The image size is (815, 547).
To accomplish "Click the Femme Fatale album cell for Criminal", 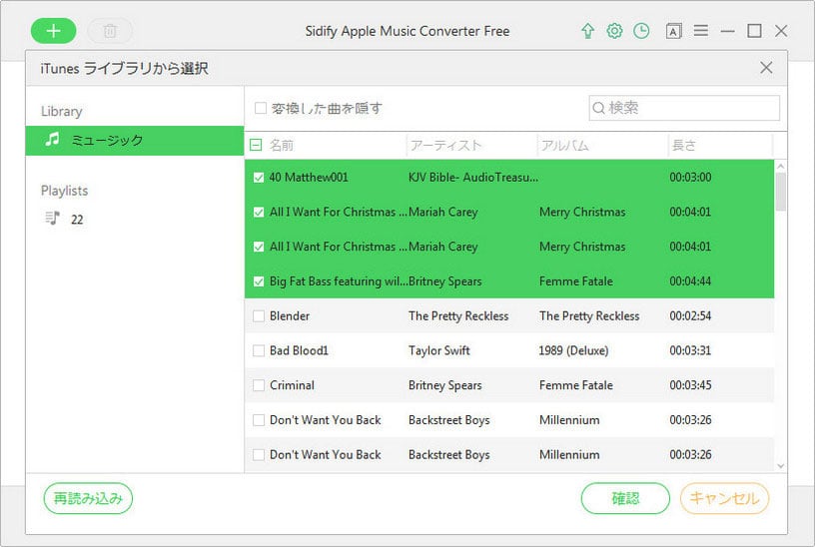I will coord(576,385).
